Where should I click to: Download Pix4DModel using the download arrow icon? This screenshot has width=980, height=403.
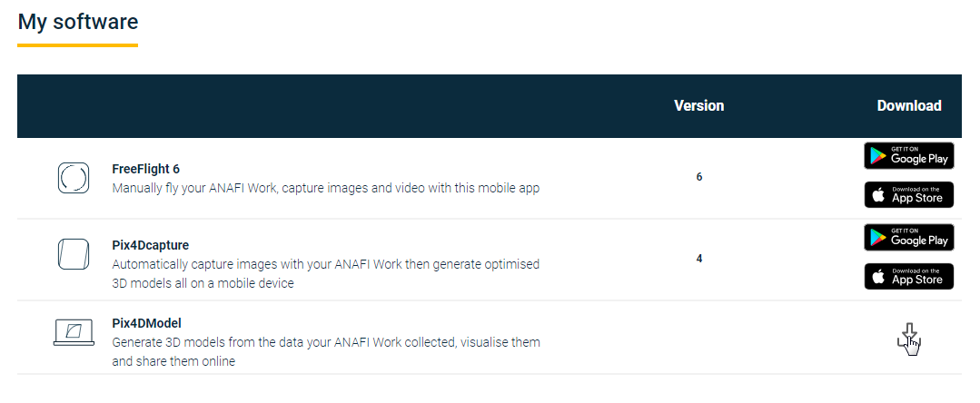click(x=909, y=338)
